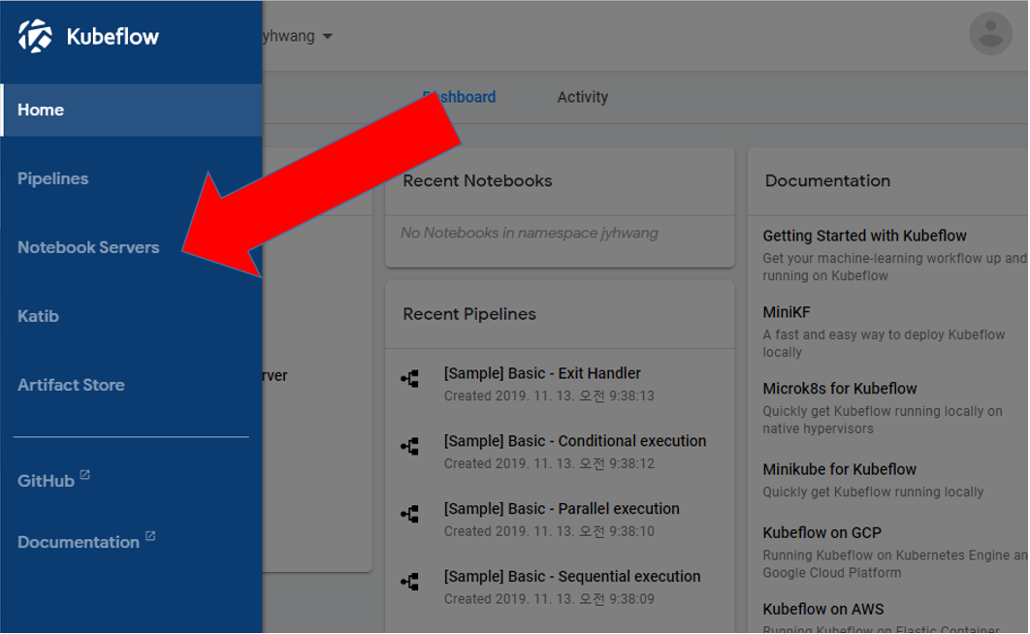Open the MiniKF documentation entry
This screenshot has height=634, width=1030.
[787, 312]
